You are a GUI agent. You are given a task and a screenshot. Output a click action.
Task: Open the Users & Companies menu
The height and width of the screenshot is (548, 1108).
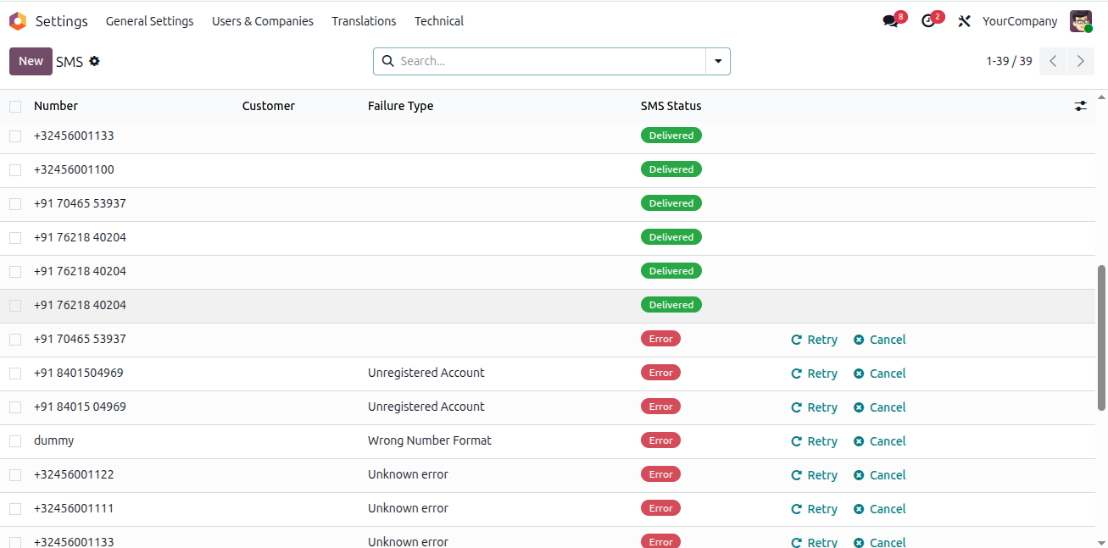[263, 21]
